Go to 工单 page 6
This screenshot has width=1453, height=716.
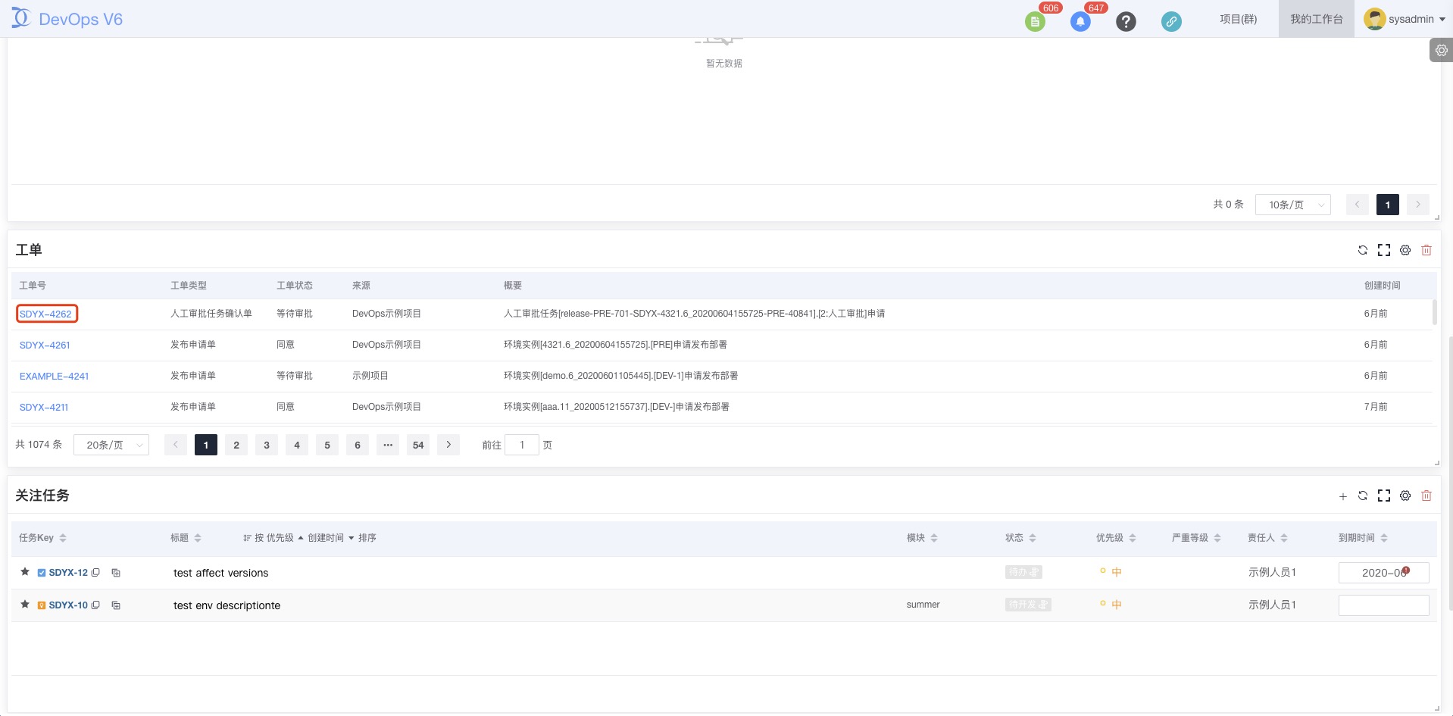coord(358,445)
